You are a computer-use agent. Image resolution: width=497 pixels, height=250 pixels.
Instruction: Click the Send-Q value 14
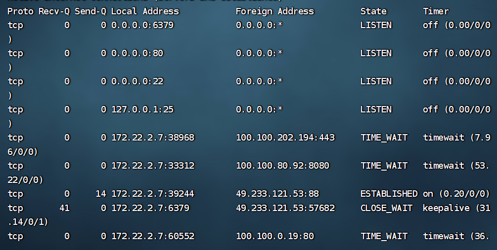[x=101, y=194]
